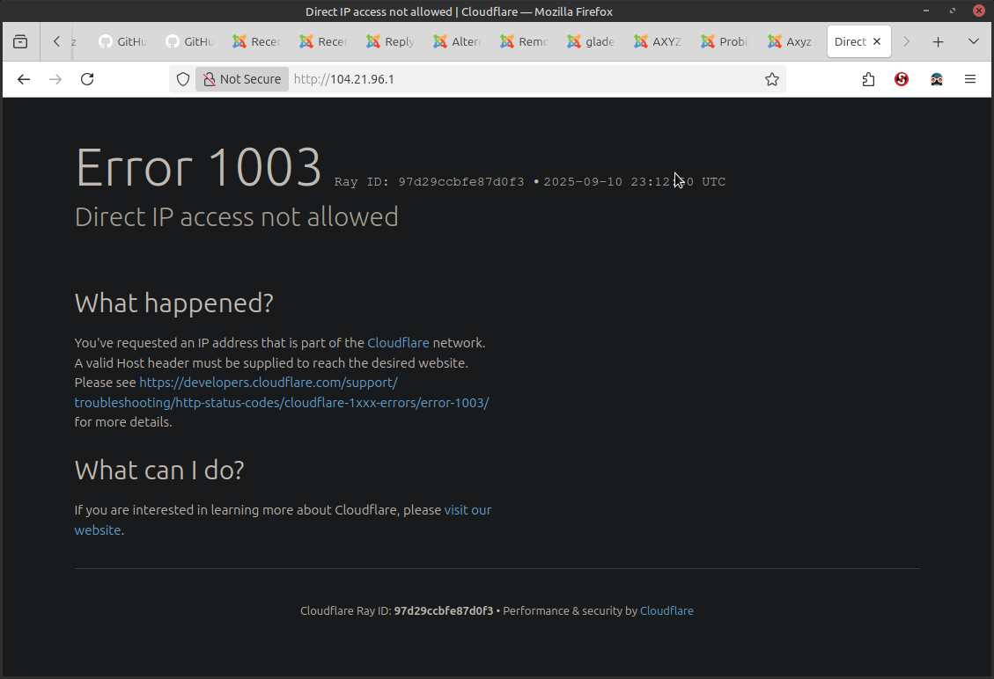Viewport: 994px width, 679px height.
Task: Open the Extensions puzzle-piece menu
Action: (868, 79)
